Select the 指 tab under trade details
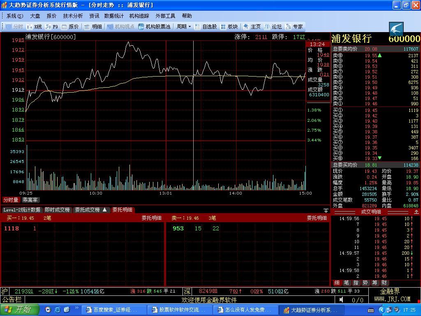 pos(356,283)
